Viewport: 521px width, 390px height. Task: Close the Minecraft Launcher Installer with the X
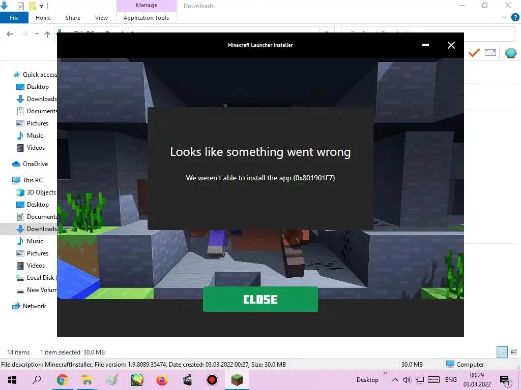451,45
